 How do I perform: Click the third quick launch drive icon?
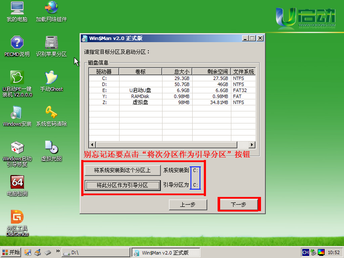(48, 252)
